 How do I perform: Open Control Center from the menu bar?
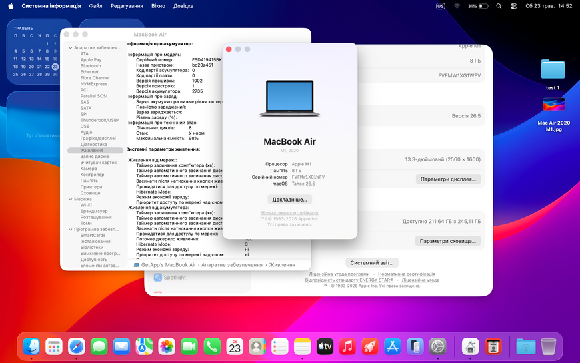[513, 6]
